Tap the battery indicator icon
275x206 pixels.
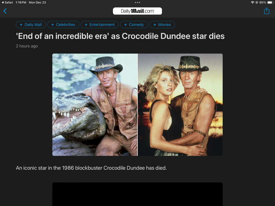(x=270, y=3)
